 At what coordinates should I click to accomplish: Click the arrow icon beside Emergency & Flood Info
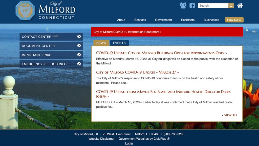[79, 64]
